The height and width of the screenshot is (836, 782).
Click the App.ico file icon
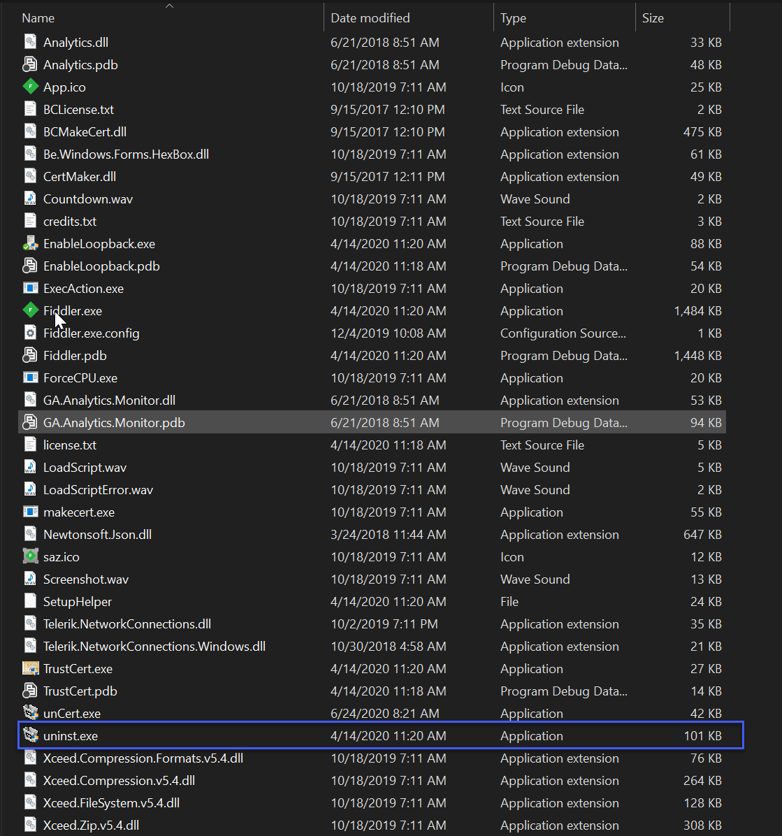pos(30,86)
